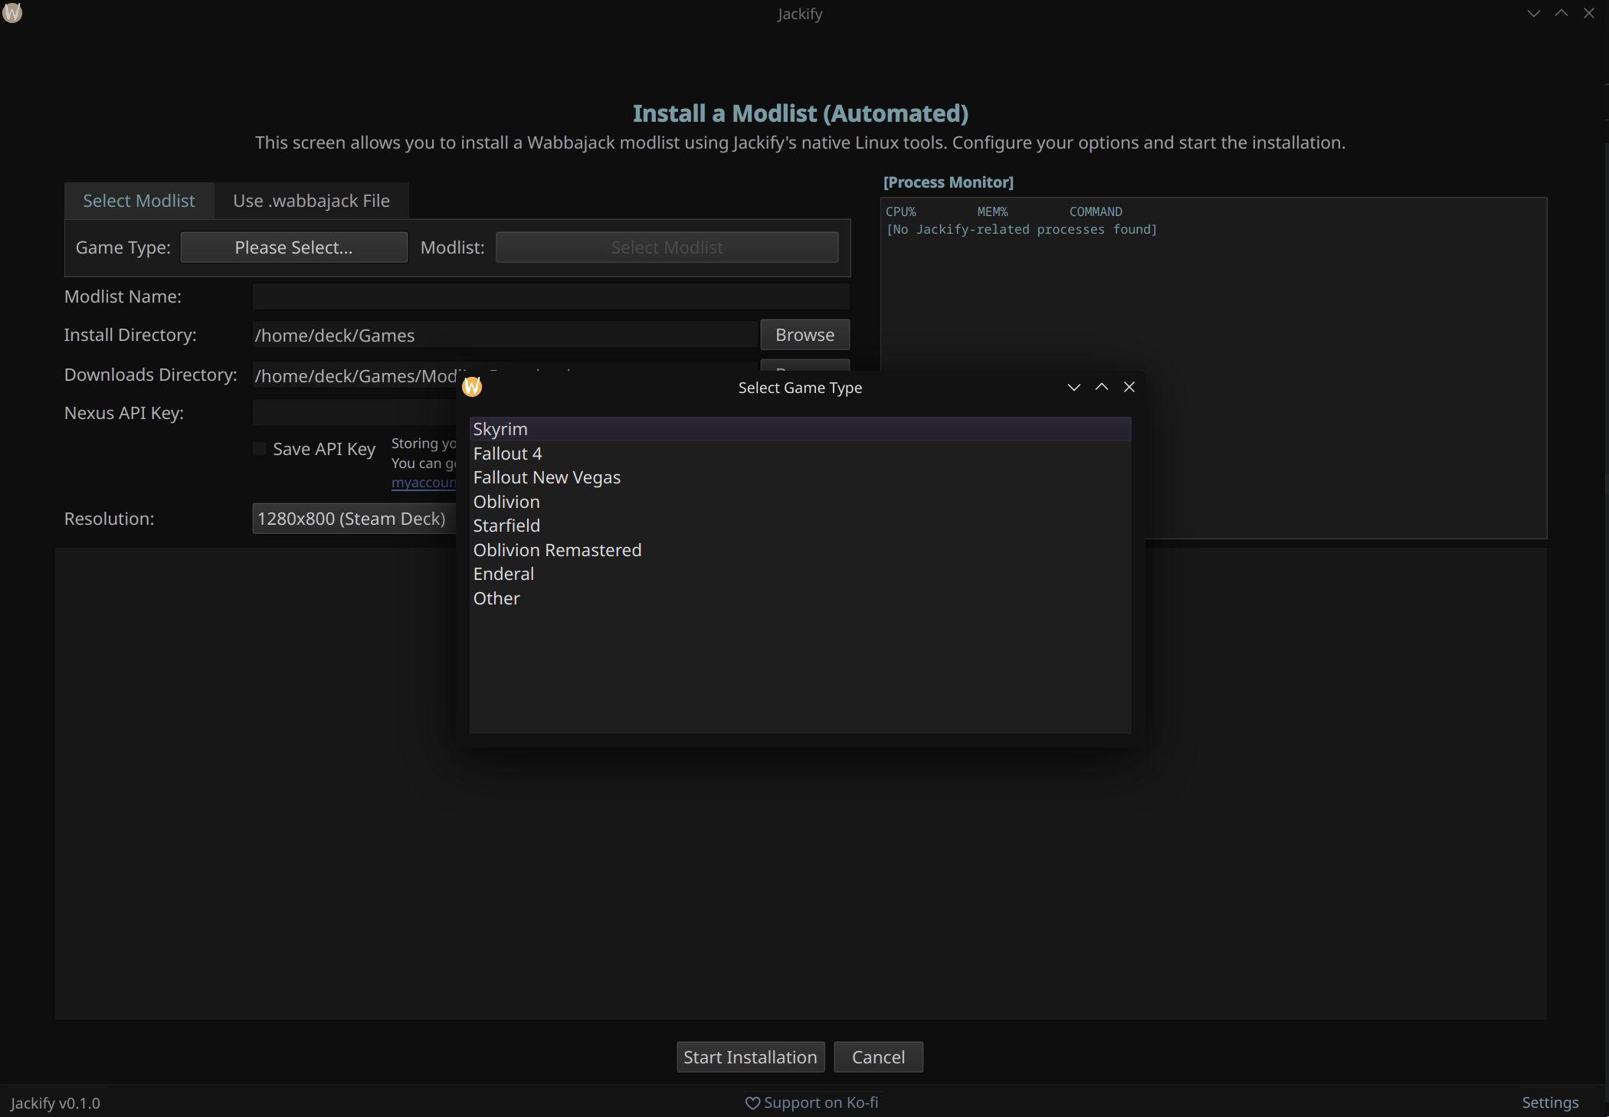Open the Resolution 1280x800 combo box
The width and height of the screenshot is (1609, 1117).
pyautogui.click(x=352, y=519)
